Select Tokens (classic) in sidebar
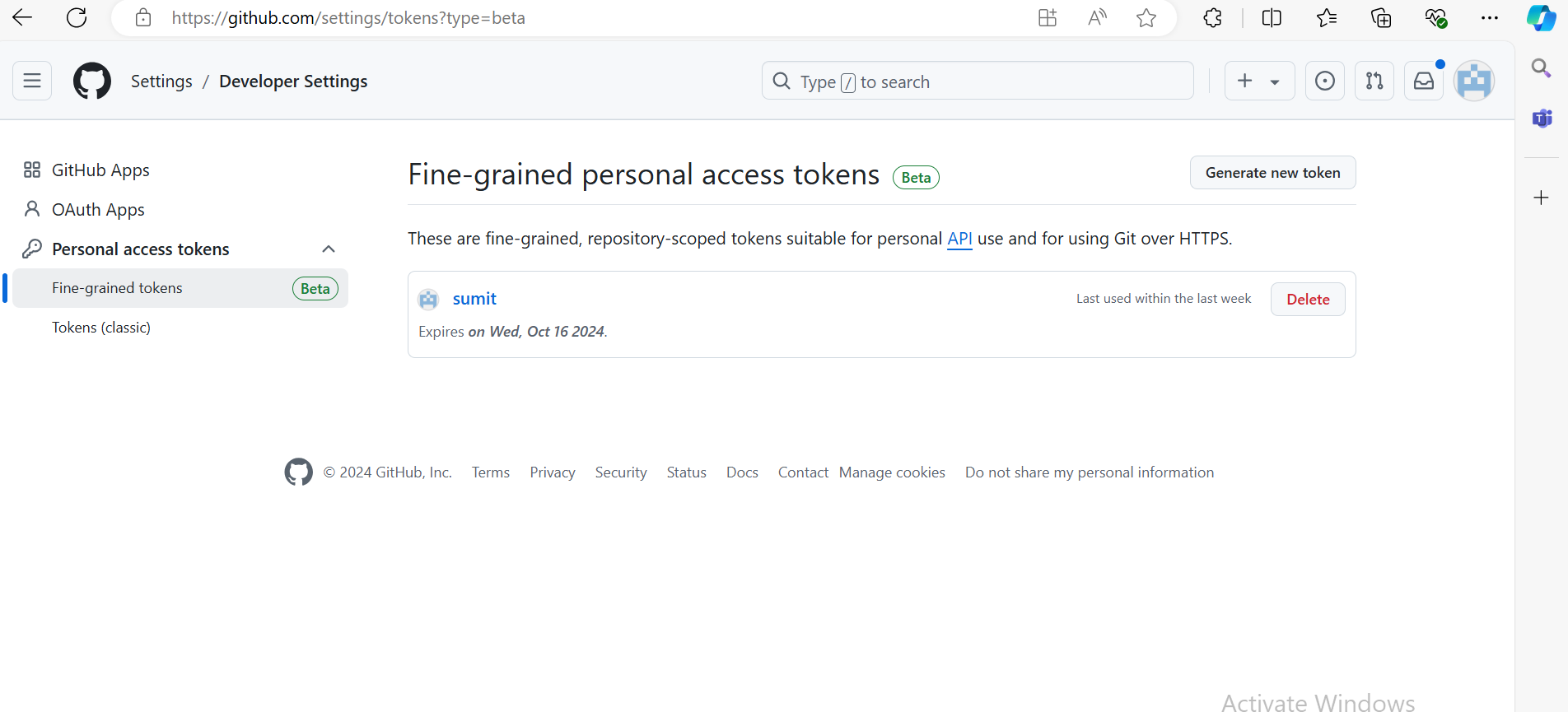1568x712 pixels. [x=101, y=328]
